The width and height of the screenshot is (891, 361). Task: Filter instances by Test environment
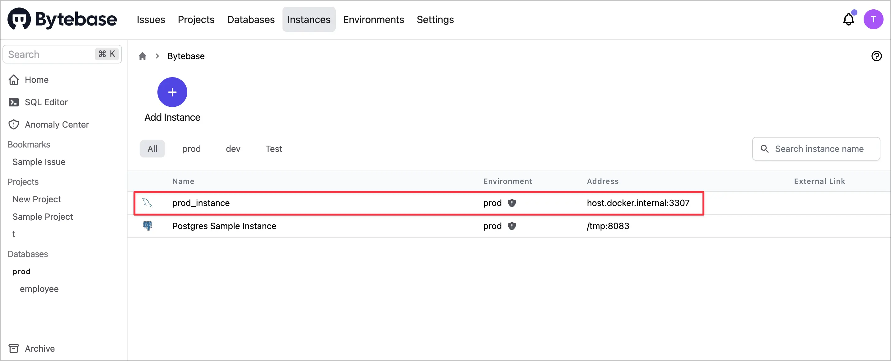click(273, 149)
